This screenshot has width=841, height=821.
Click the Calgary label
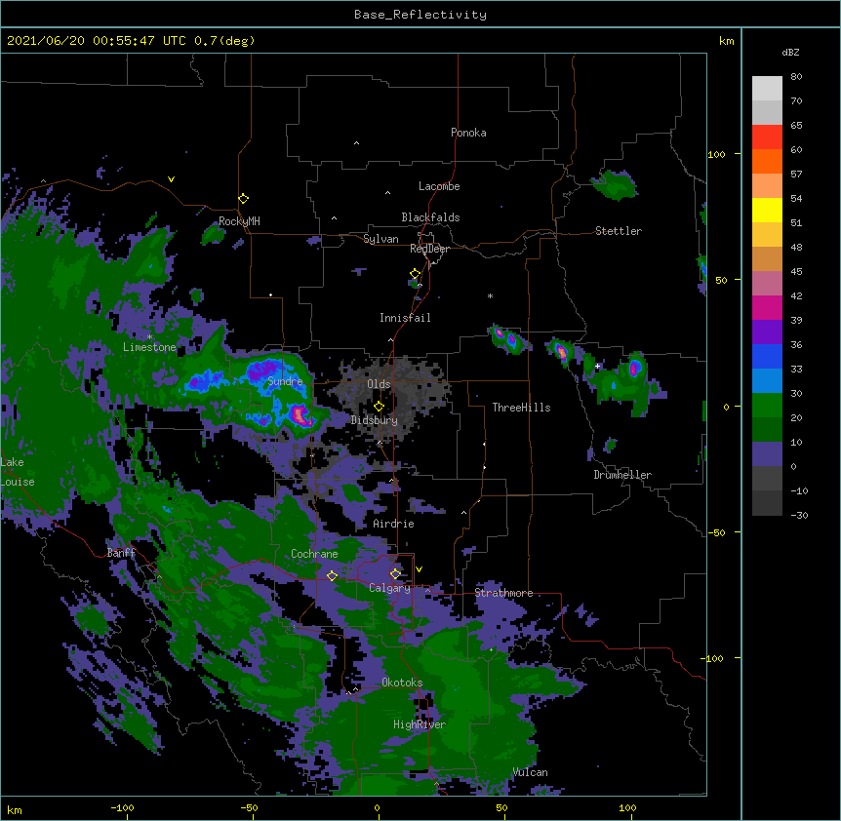click(x=389, y=588)
